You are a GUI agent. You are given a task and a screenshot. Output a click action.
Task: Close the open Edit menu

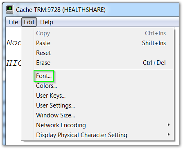[x=29, y=22]
